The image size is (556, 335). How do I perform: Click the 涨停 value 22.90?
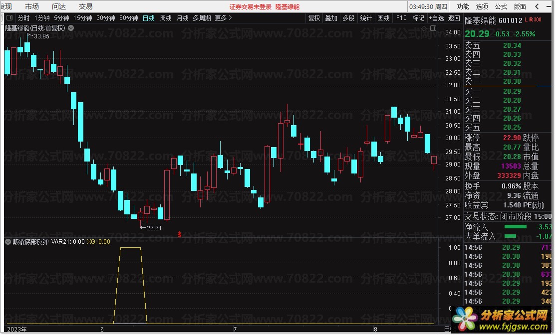[512, 138]
